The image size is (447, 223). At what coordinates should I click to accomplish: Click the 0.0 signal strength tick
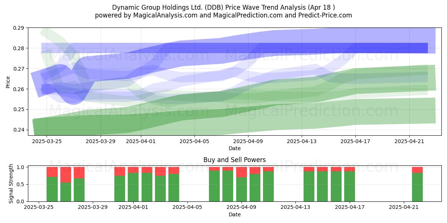[21, 201]
